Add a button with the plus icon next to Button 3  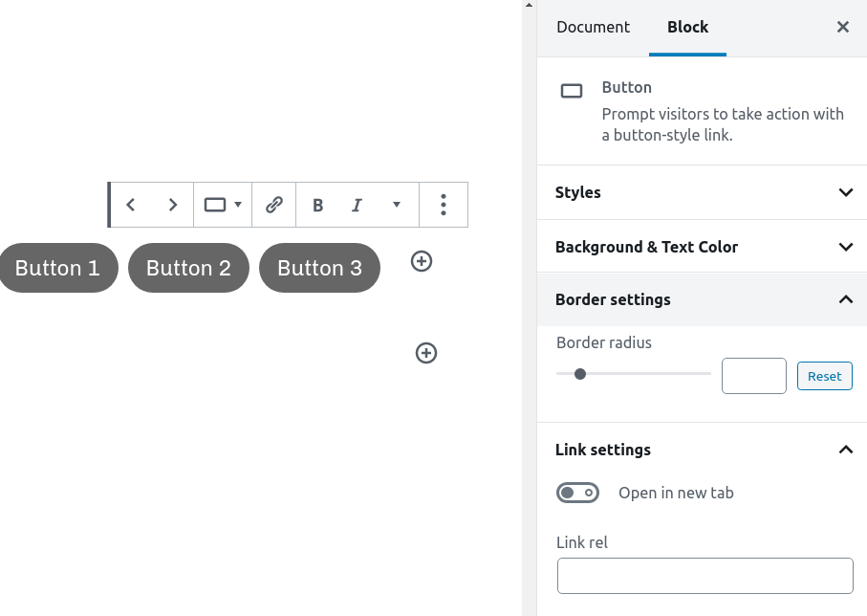pyautogui.click(x=422, y=261)
